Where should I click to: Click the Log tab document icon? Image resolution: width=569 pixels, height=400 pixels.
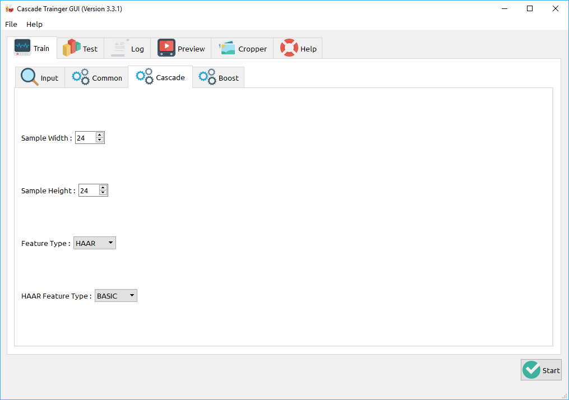120,48
